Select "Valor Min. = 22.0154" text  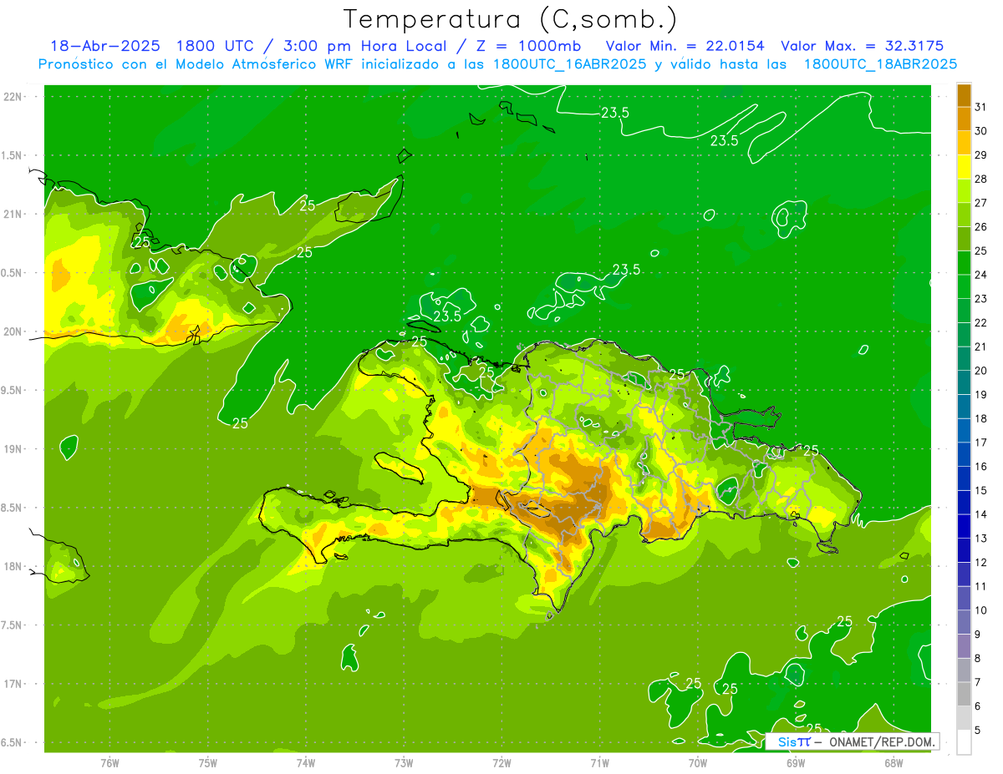pyautogui.click(x=685, y=46)
